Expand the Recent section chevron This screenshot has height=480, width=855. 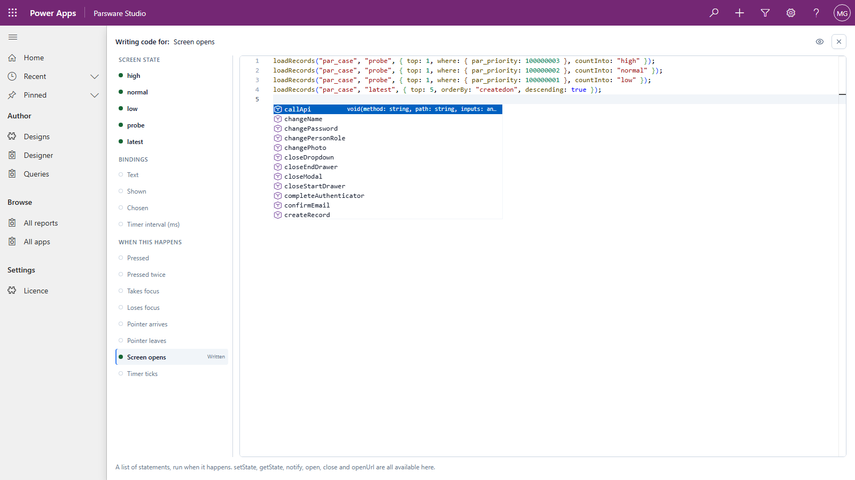(x=95, y=76)
